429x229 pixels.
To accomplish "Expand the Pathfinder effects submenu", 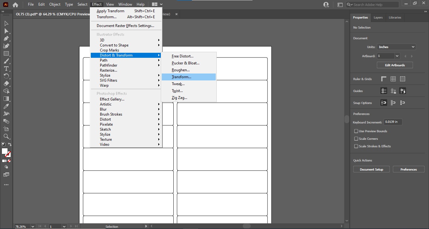I will tap(126, 65).
